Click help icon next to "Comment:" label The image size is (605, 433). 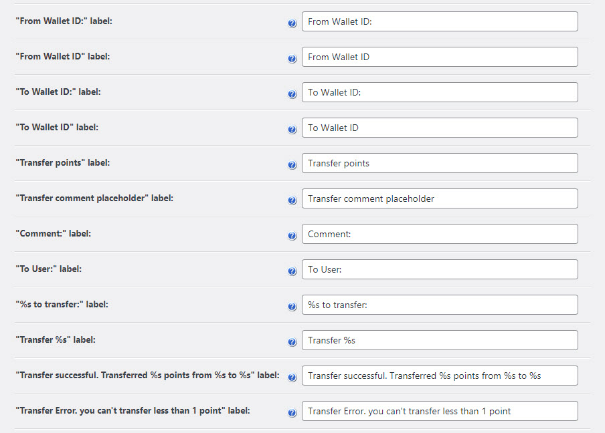pyautogui.click(x=292, y=236)
